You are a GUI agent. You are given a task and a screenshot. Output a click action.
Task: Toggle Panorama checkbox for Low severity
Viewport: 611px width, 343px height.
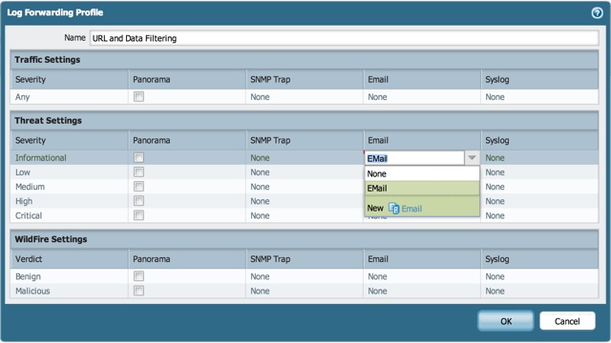(x=138, y=171)
